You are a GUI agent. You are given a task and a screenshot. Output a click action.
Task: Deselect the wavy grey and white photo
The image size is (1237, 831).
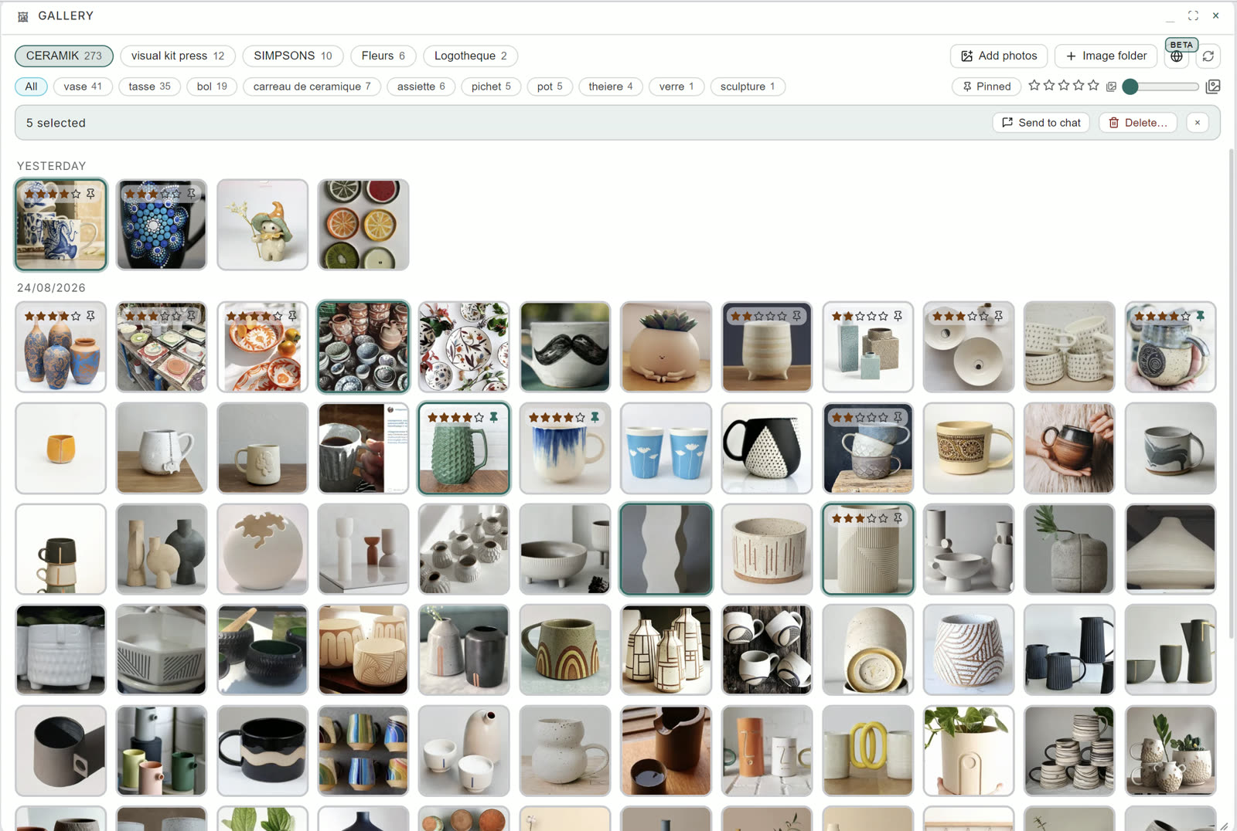pos(666,549)
